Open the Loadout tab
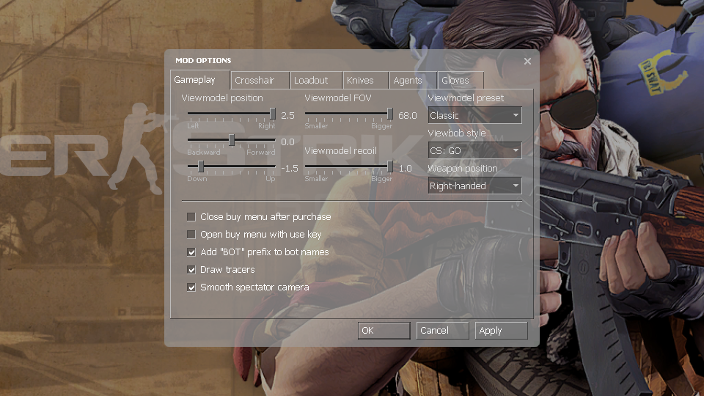Image resolution: width=704 pixels, height=396 pixels. 310,81
